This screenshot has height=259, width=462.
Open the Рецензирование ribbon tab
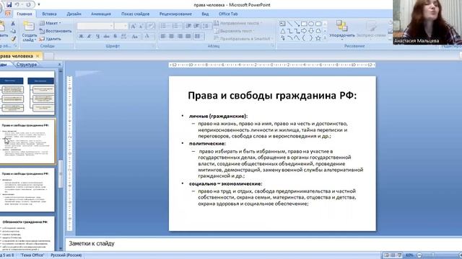pyautogui.click(x=175, y=14)
